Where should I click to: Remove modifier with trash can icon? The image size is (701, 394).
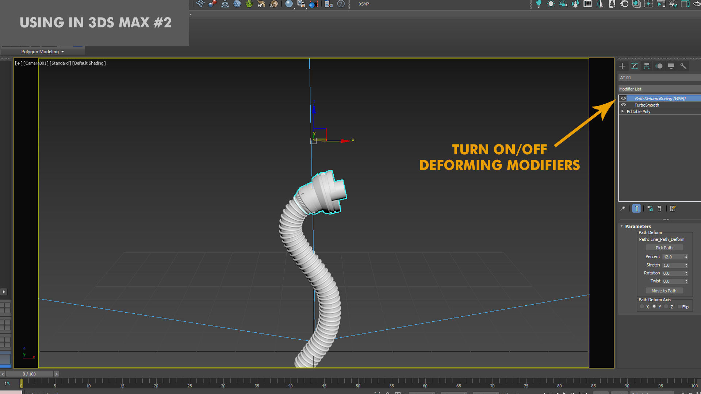tap(659, 209)
